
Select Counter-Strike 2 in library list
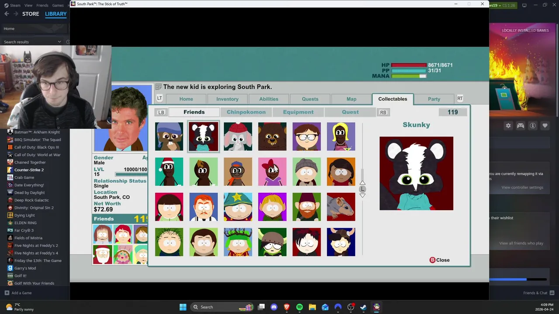point(29,170)
